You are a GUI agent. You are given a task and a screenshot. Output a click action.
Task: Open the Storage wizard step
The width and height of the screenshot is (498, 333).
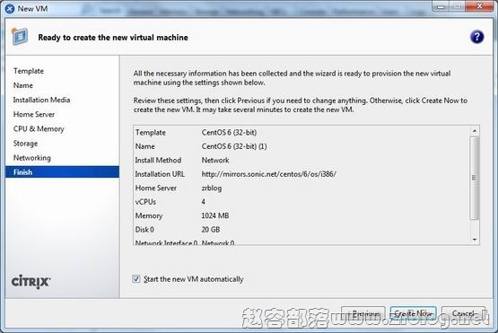tap(25, 144)
